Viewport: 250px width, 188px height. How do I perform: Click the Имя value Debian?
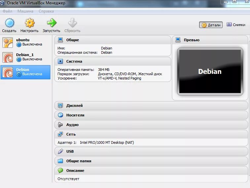pyautogui.click(x=106, y=48)
